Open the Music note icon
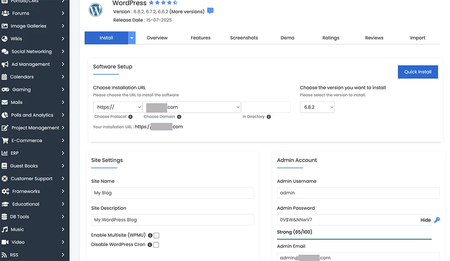Viewport: 450px width, 261px height. coord(5,229)
